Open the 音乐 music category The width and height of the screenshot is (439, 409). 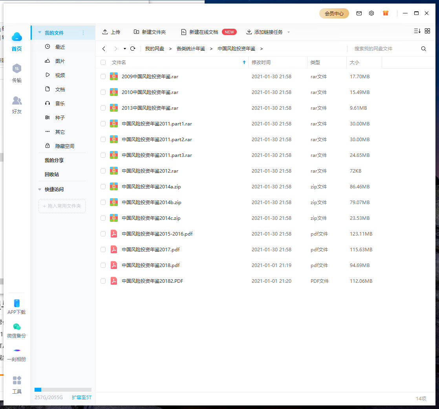click(x=55, y=103)
